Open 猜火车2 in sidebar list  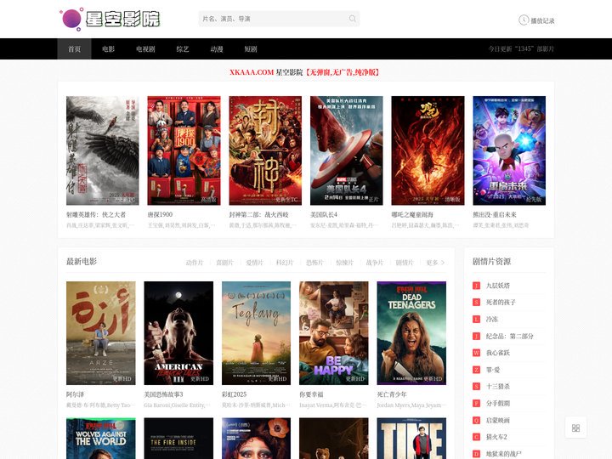point(496,437)
